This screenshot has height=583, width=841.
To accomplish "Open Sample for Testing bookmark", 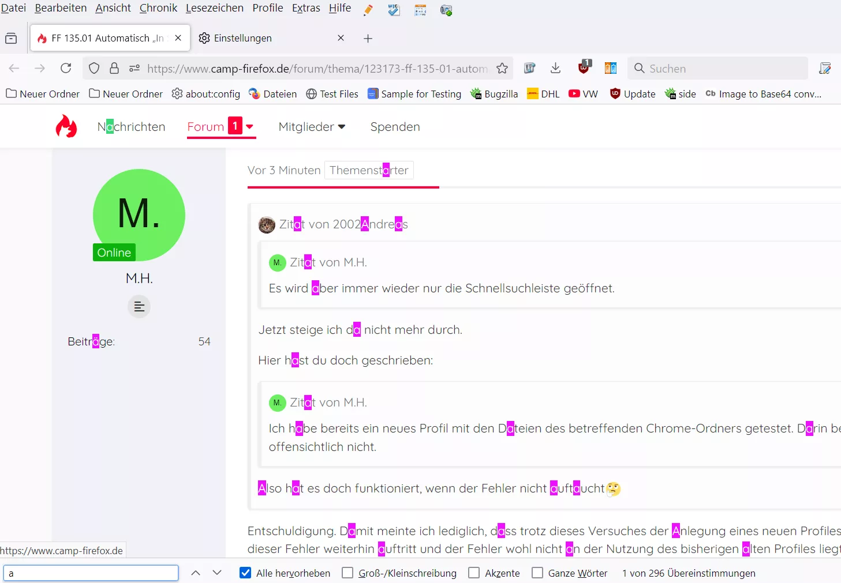I will [414, 94].
